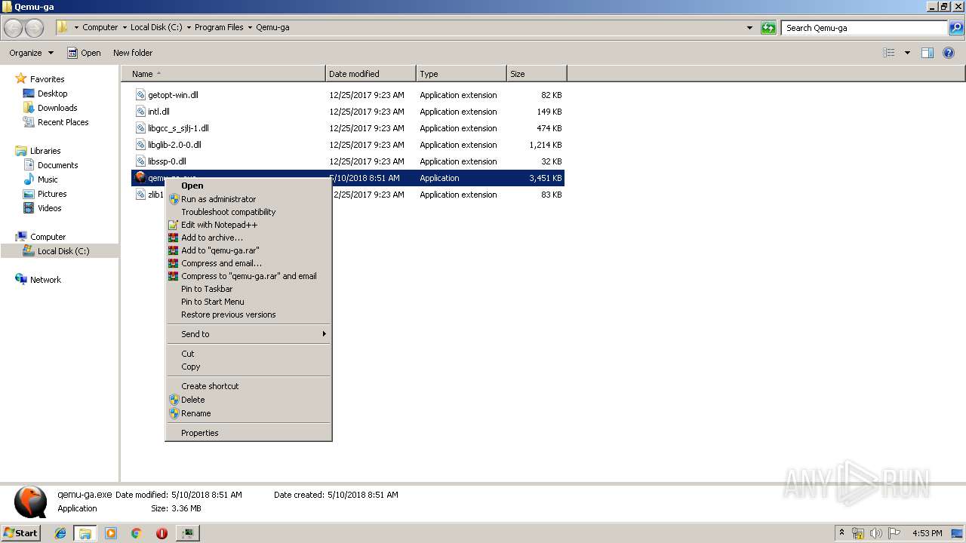Click the libgcc_s_sjlj-1.dll file icon
The image size is (966, 543).
(140, 128)
